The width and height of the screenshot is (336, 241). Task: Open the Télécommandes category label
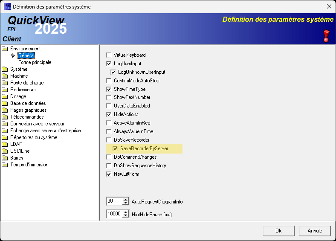(27, 117)
